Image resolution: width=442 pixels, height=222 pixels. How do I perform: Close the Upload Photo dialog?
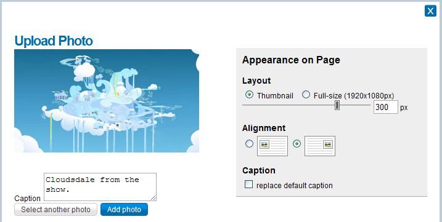pos(430,11)
